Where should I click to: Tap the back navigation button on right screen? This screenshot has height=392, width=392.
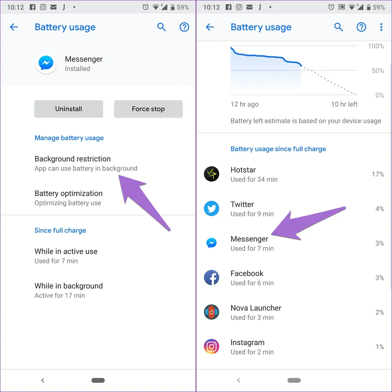(x=239, y=380)
